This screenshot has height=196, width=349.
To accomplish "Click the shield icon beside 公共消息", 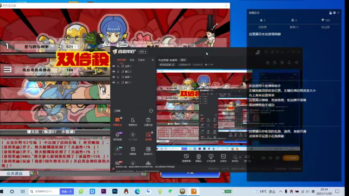I will click(32, 173).
